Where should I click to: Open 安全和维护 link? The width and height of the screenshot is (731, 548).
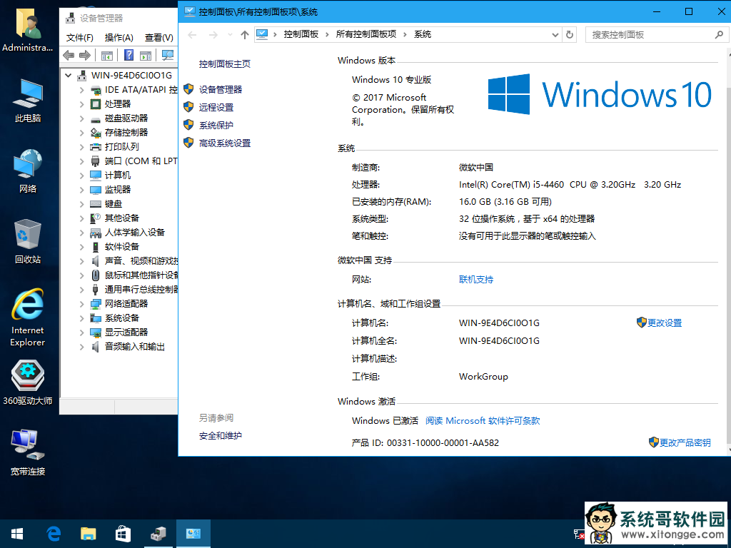(221, 436)
